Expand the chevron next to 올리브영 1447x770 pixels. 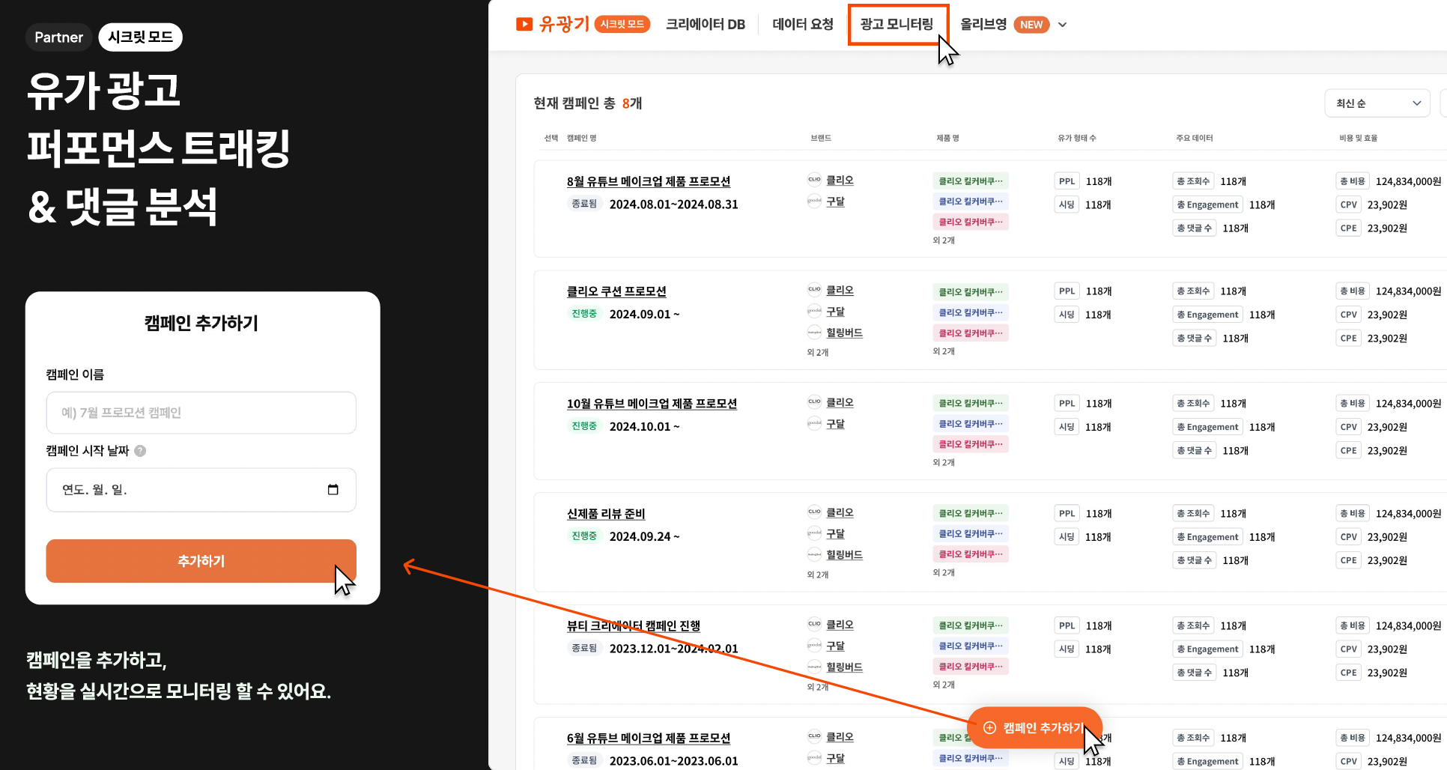point(1063,25)
